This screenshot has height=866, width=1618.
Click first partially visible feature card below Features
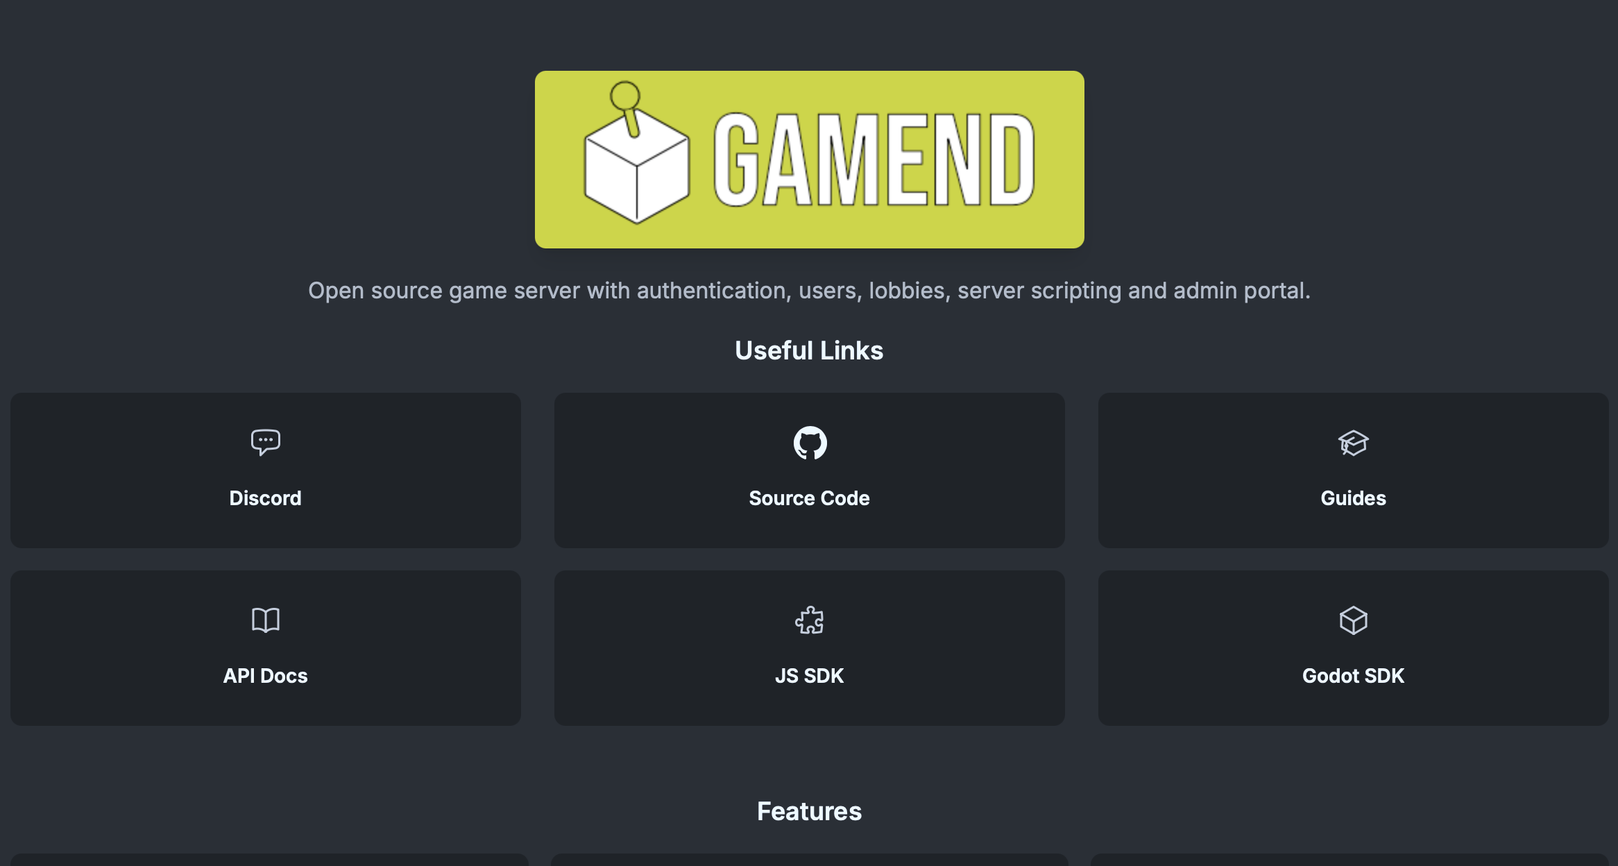(269, 860)
